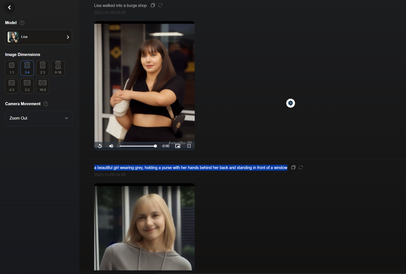Copy the 'beautiful girl wearing grey' prompt

tap(293, 168)
